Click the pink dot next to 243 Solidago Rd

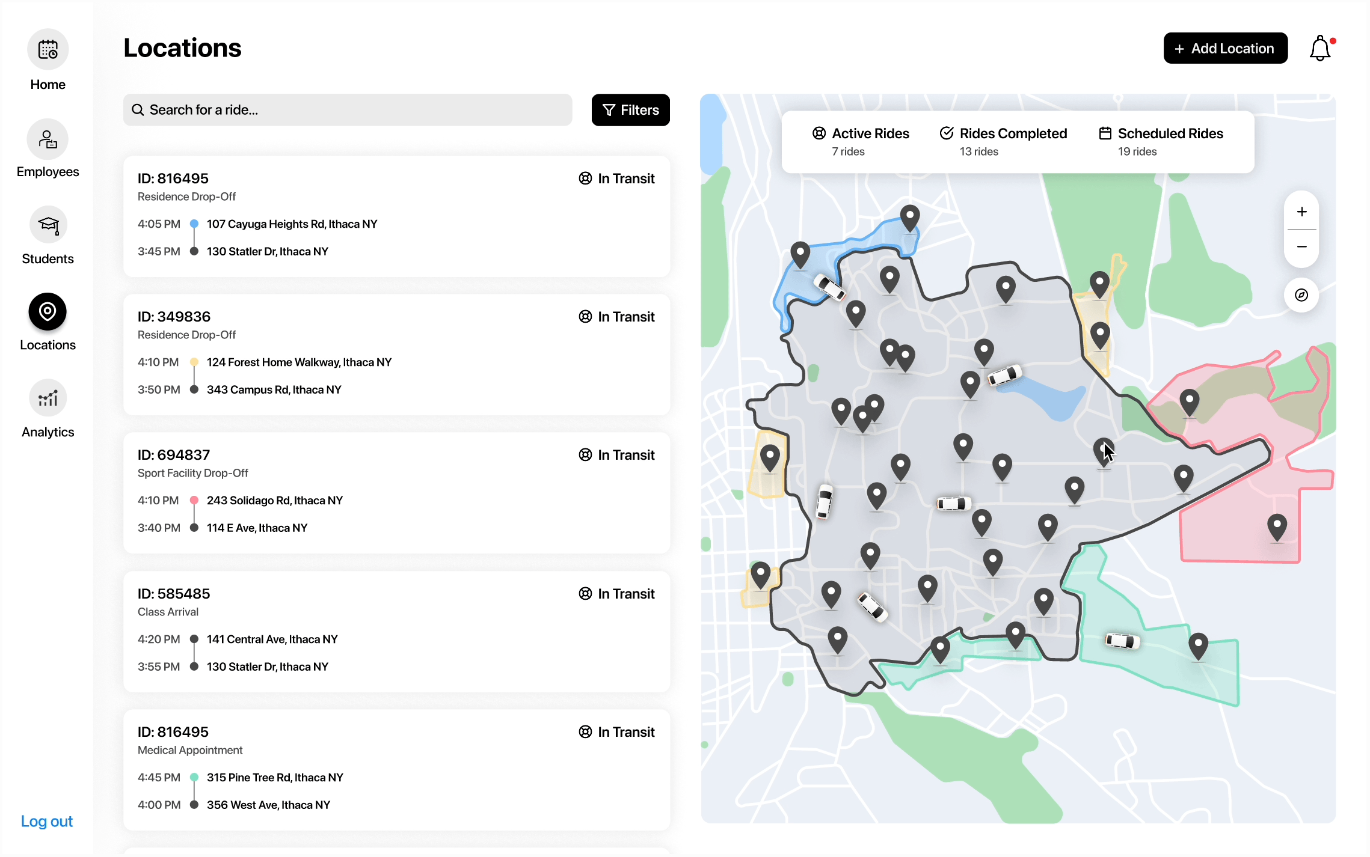pos(194,500)
